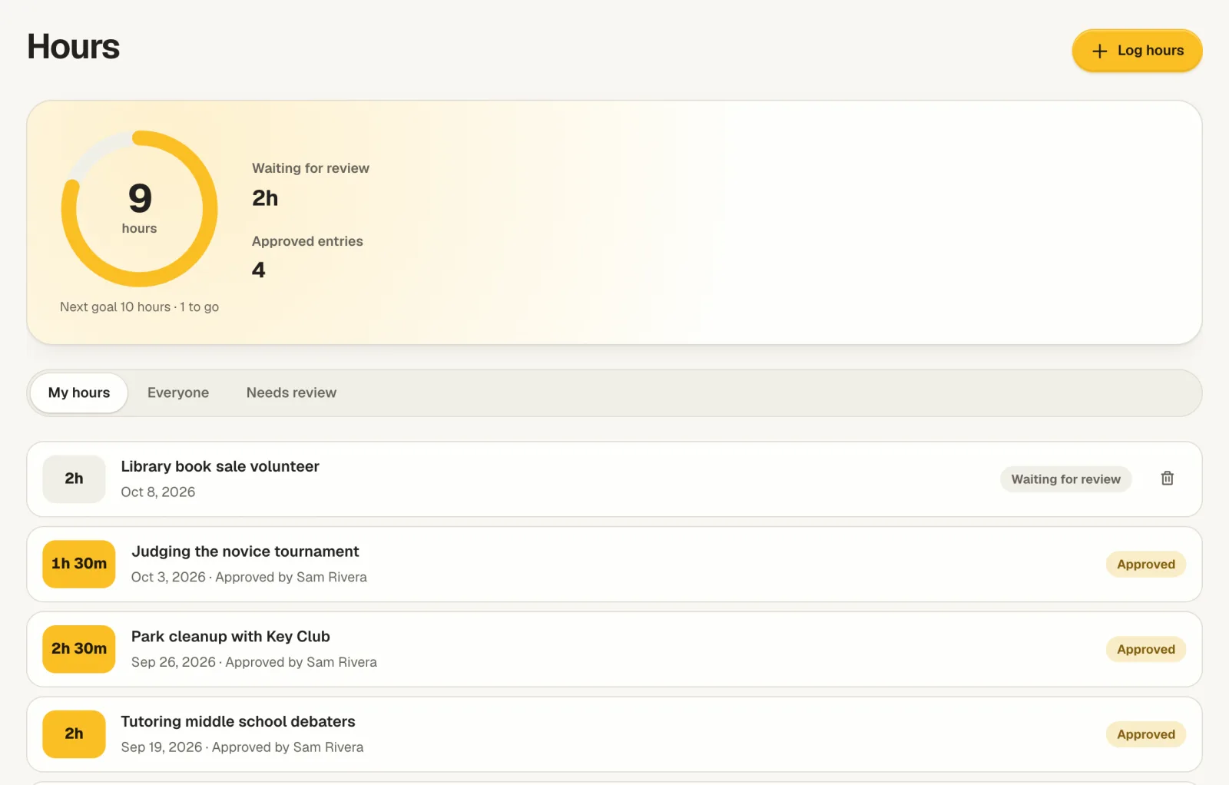Screen dimensions: 1229x785
Task: Click the 2h waiting for review value
Action: [x=265, y=198]
